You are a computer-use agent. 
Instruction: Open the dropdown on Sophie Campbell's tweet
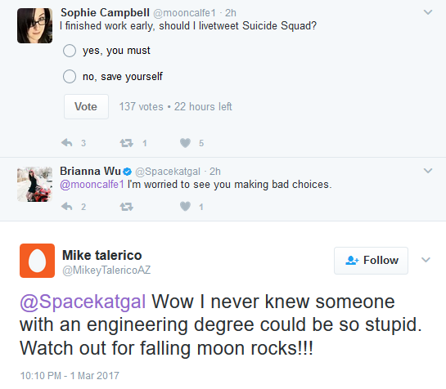pyautogui.click(x=428, y=12)
